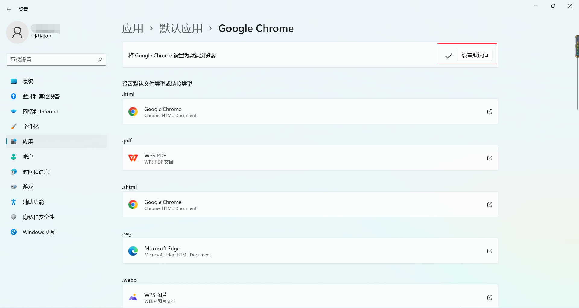Open 游戏 settings
Screen dimensions: 579x308
coord(56,187)
